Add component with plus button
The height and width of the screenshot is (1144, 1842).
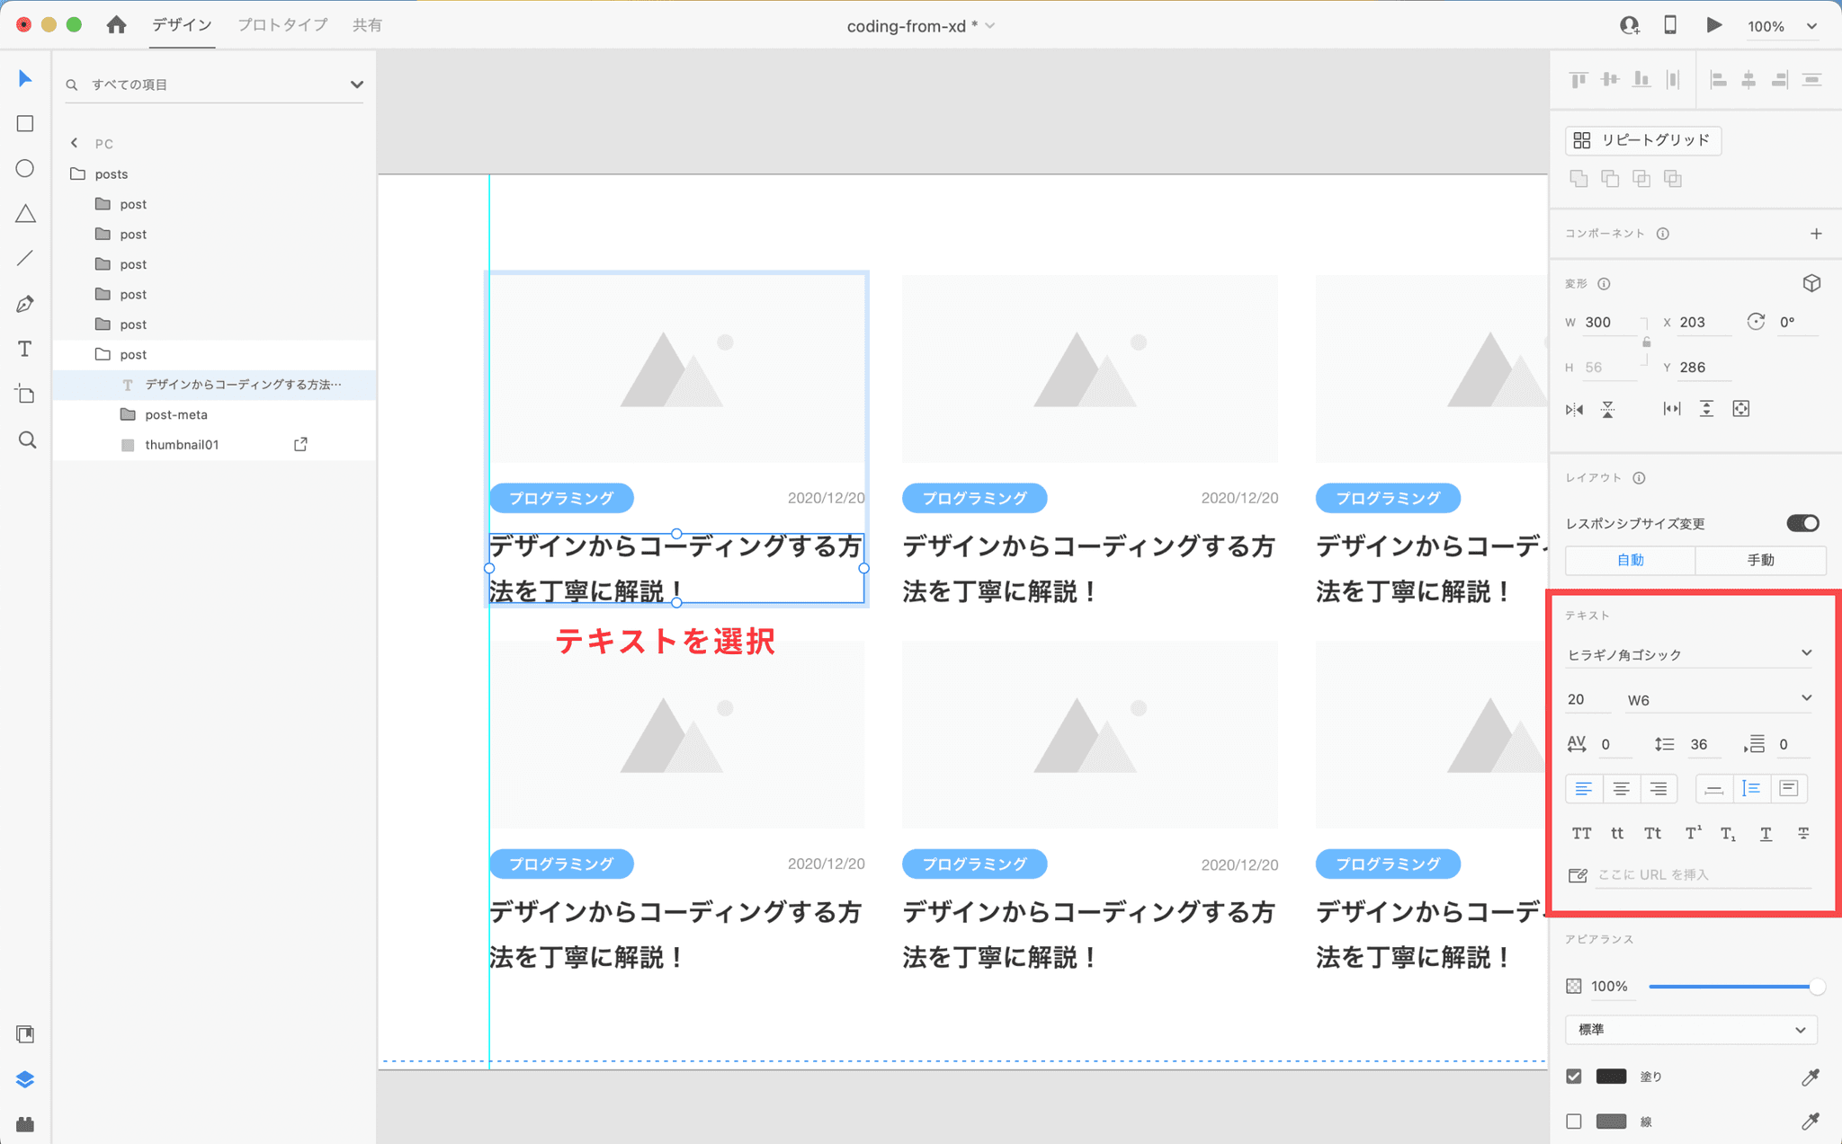pos(1816,234)
